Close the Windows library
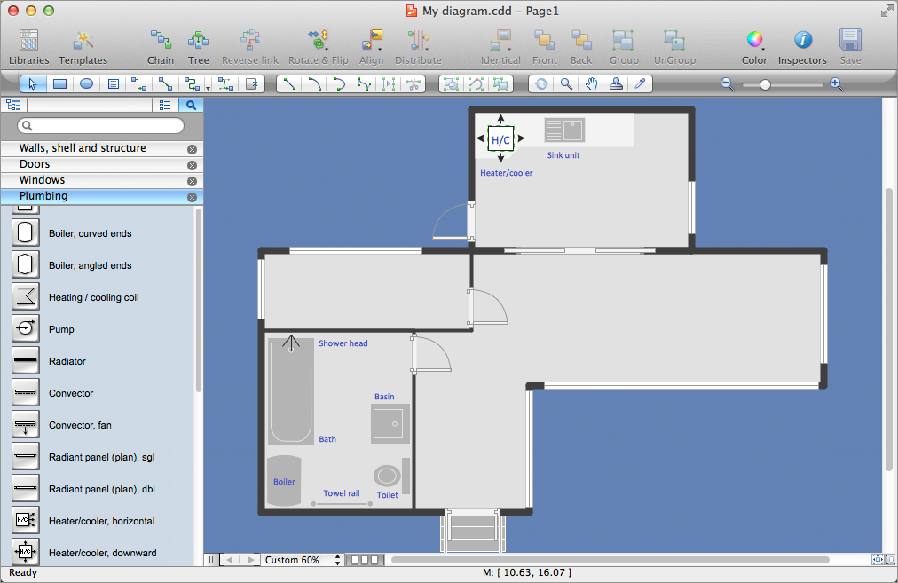Screen dimensions: 898x583 tap(192, 181)
